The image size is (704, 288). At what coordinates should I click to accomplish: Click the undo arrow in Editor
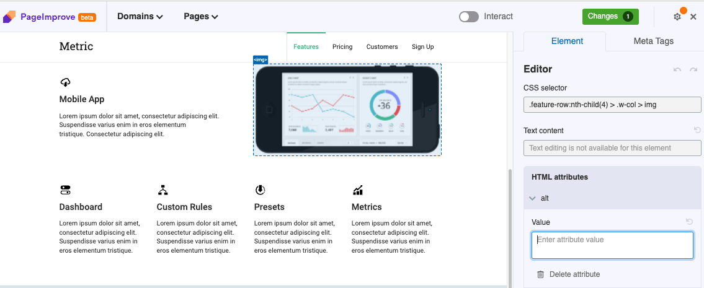point(677,70)
